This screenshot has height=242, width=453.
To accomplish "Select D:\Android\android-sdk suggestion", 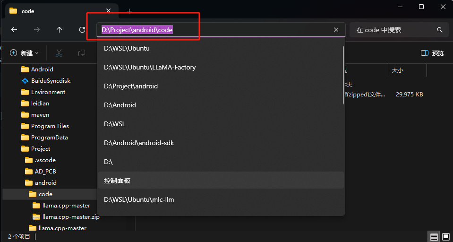I will [221, 143].
